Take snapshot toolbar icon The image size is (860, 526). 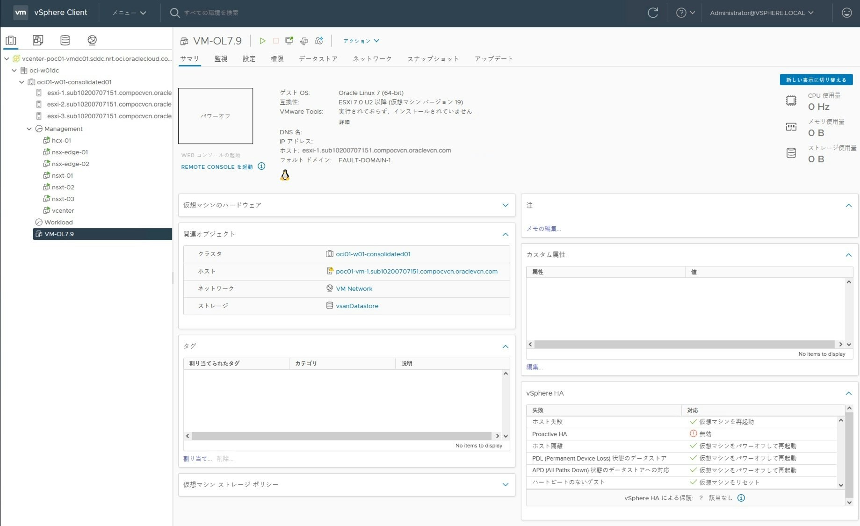(319, 41)
